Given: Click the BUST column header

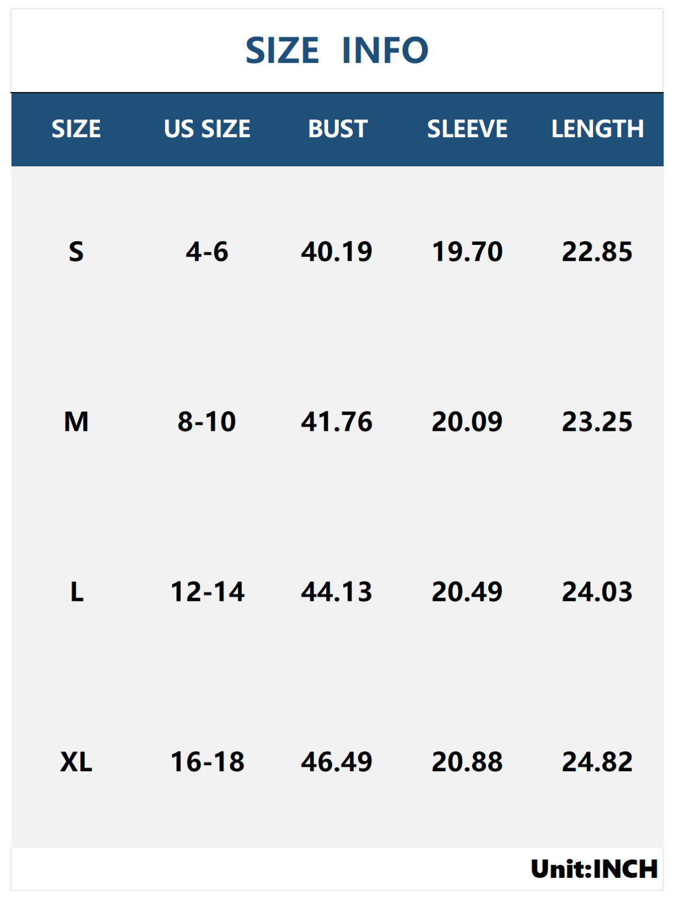Looking at the screenshot, I should 338,129.
